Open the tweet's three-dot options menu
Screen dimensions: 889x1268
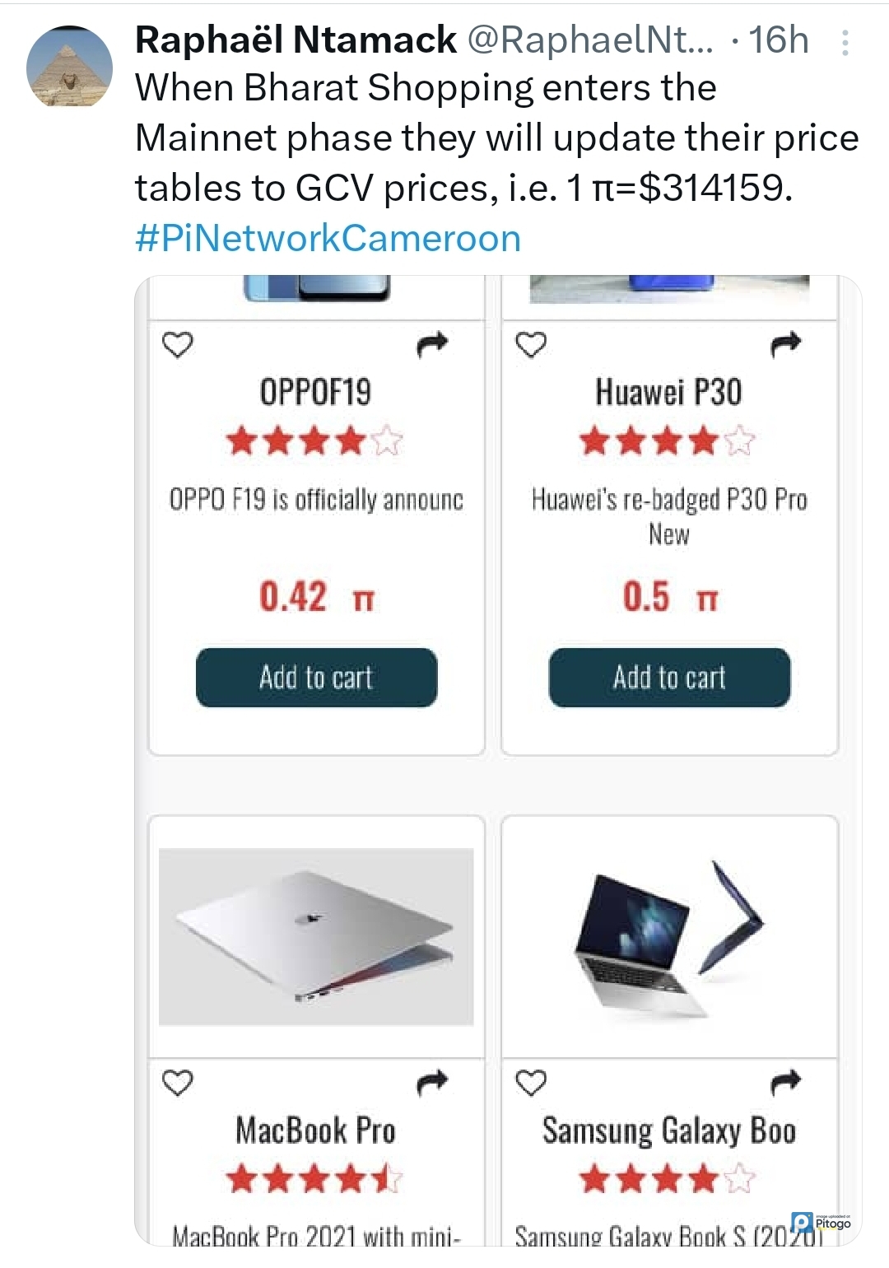click(845, 43)
